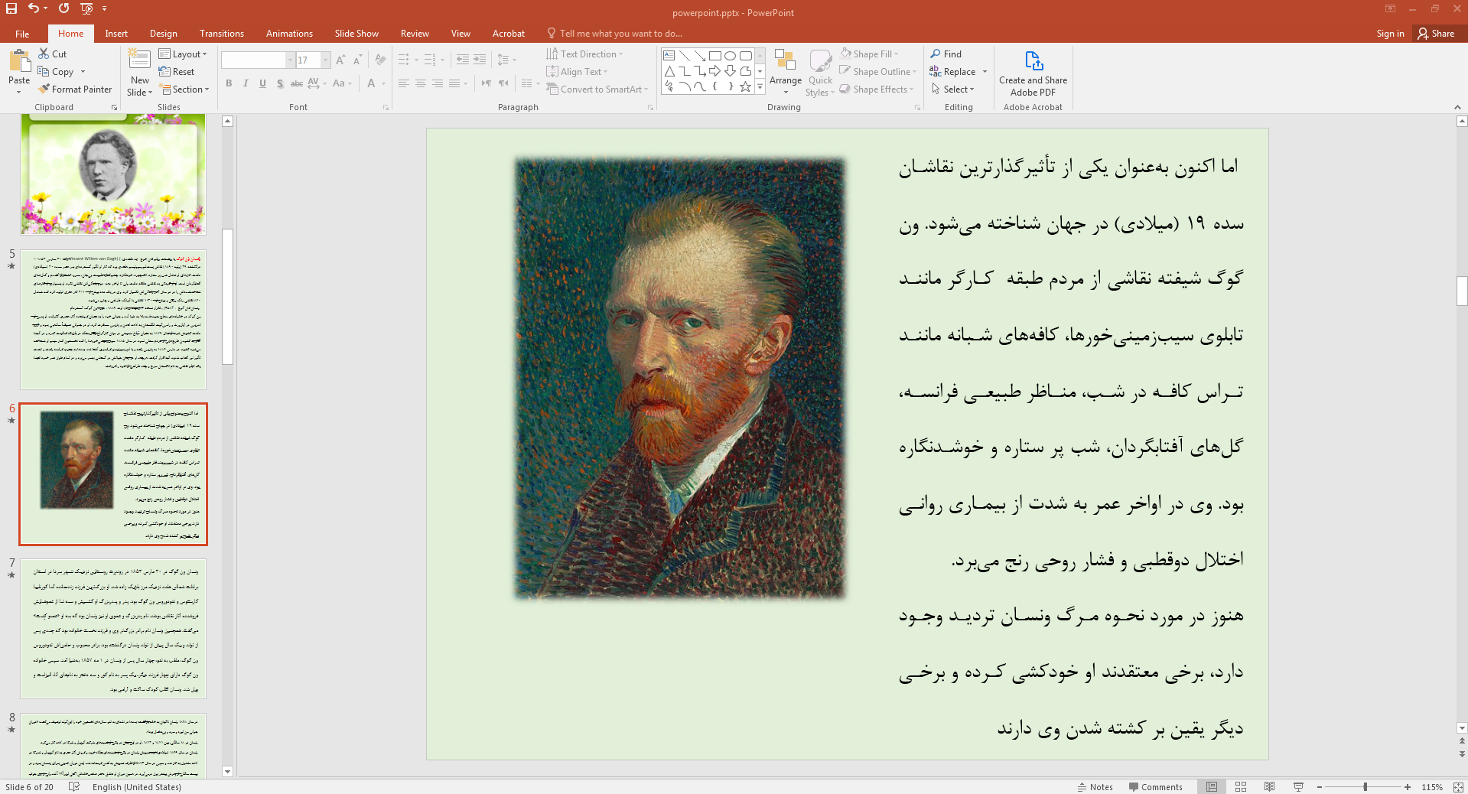Select the Rectangle shape in gallery

click(715, 56)
